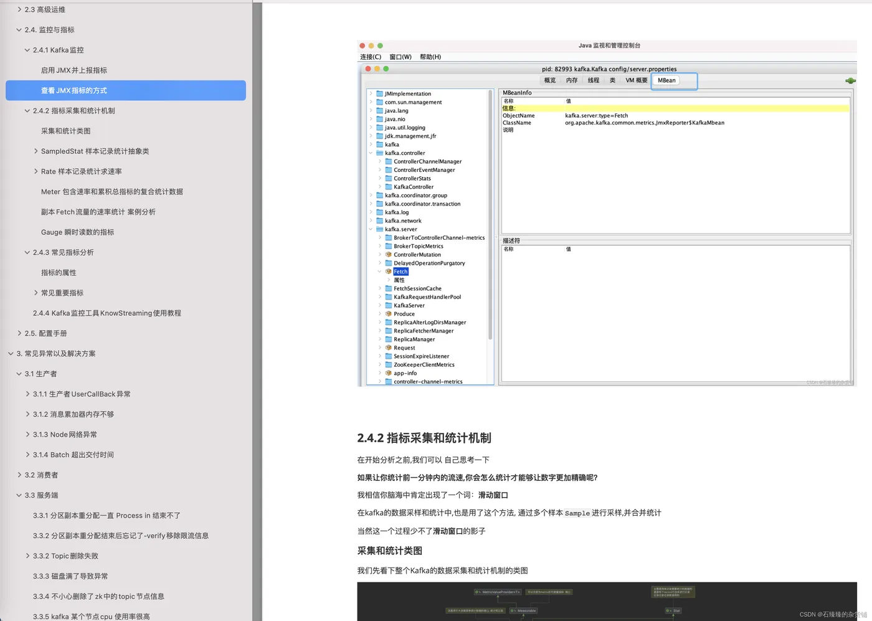Select DelayedOperationPurgatory tree node
872x621 pixels.
pos(429,263)
